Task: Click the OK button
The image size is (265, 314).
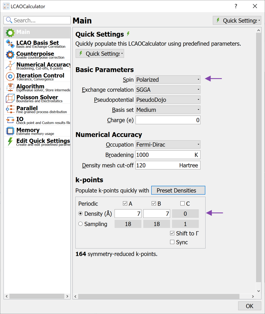Action: coord(250,306)
